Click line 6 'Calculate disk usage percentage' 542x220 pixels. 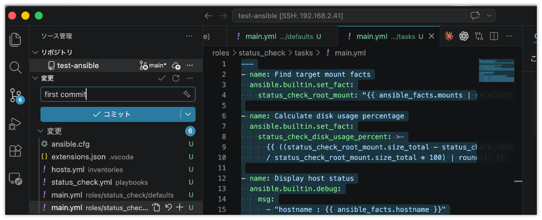click(339, 116)
